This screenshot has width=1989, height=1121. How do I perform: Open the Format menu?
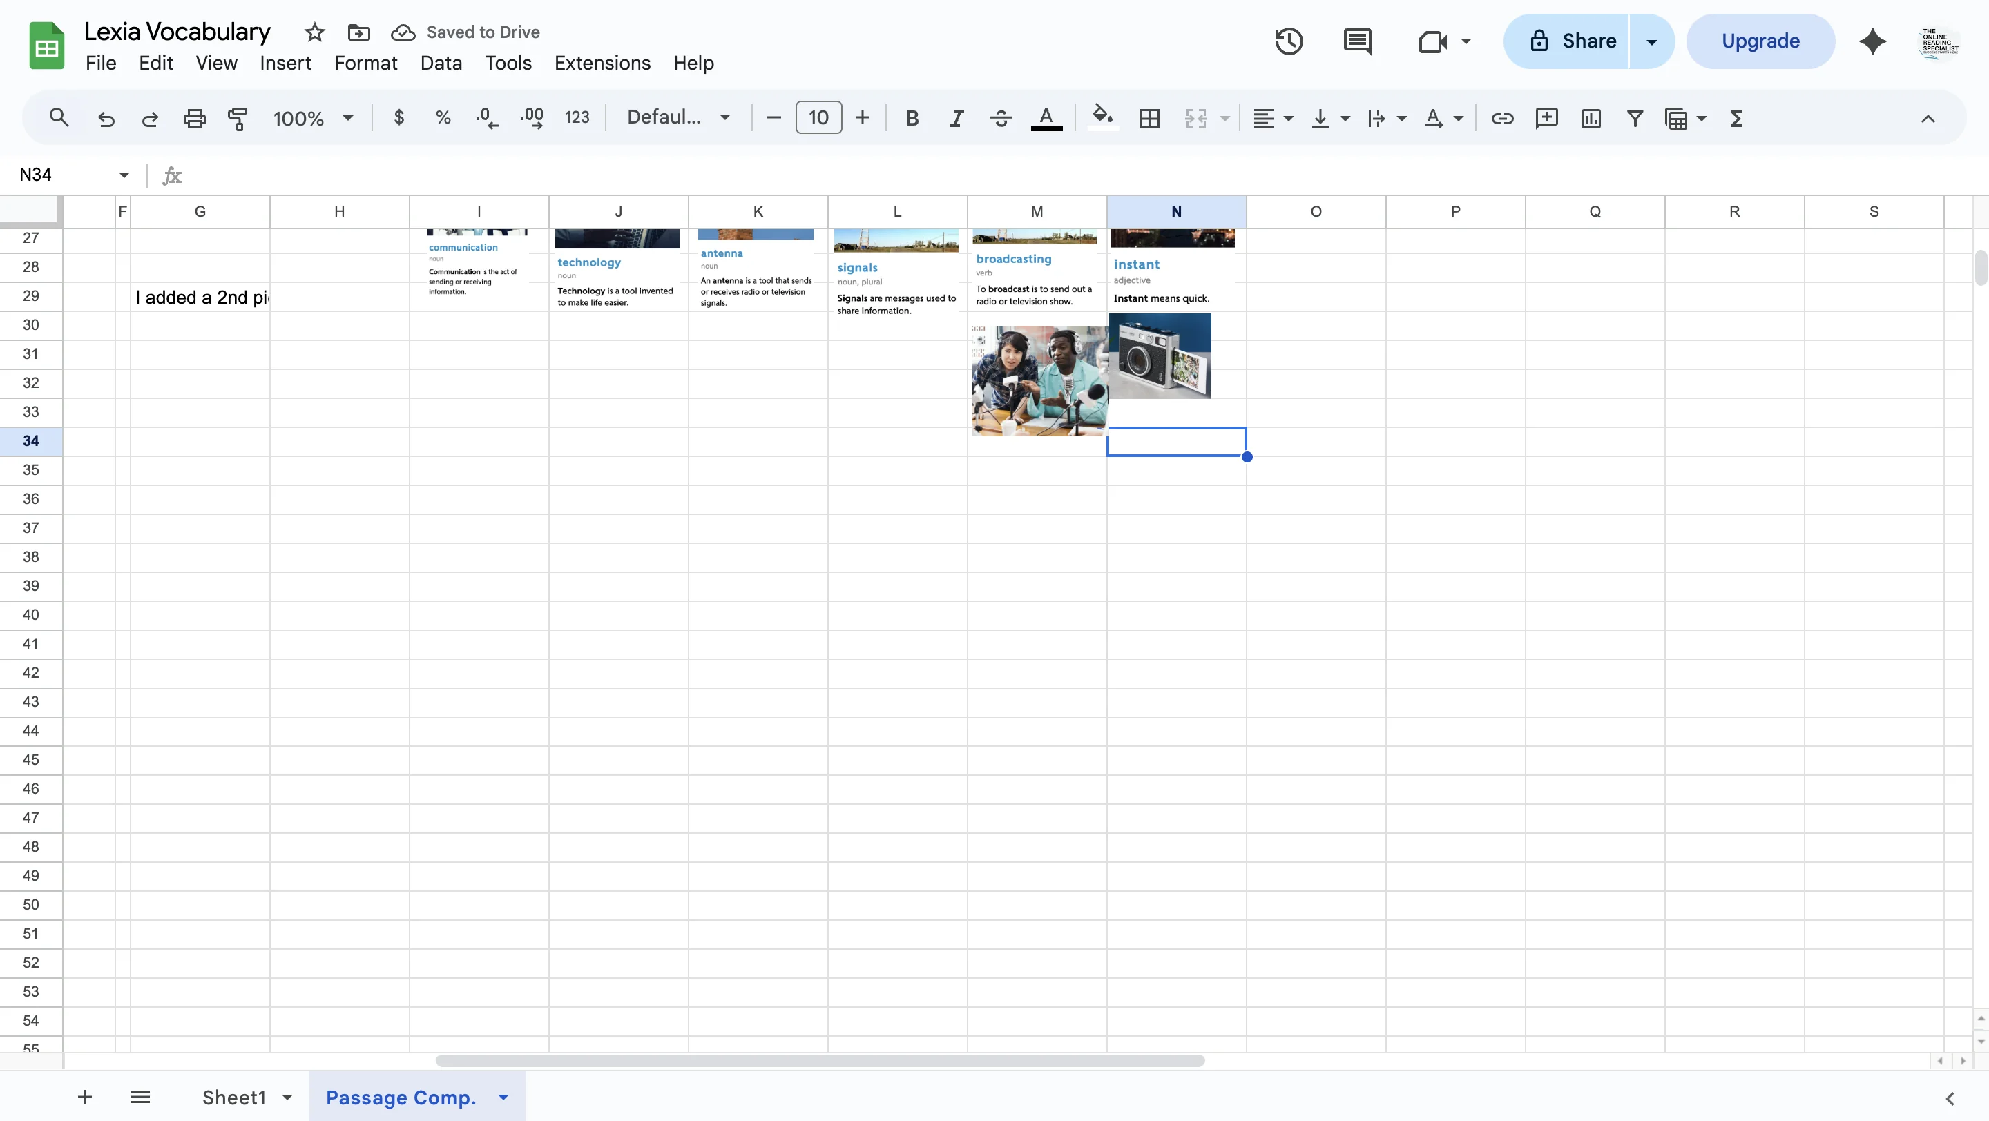(x=365, y=63)
